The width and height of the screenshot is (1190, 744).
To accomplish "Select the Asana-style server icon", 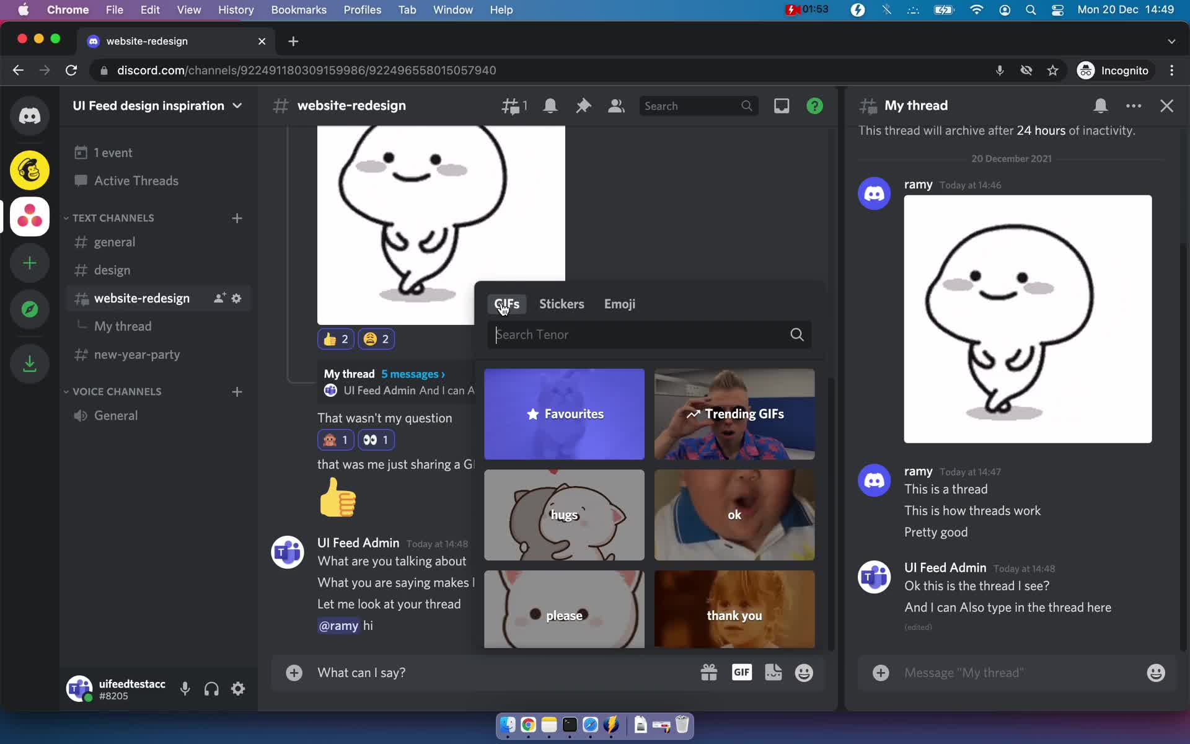I will click(29, 216).
